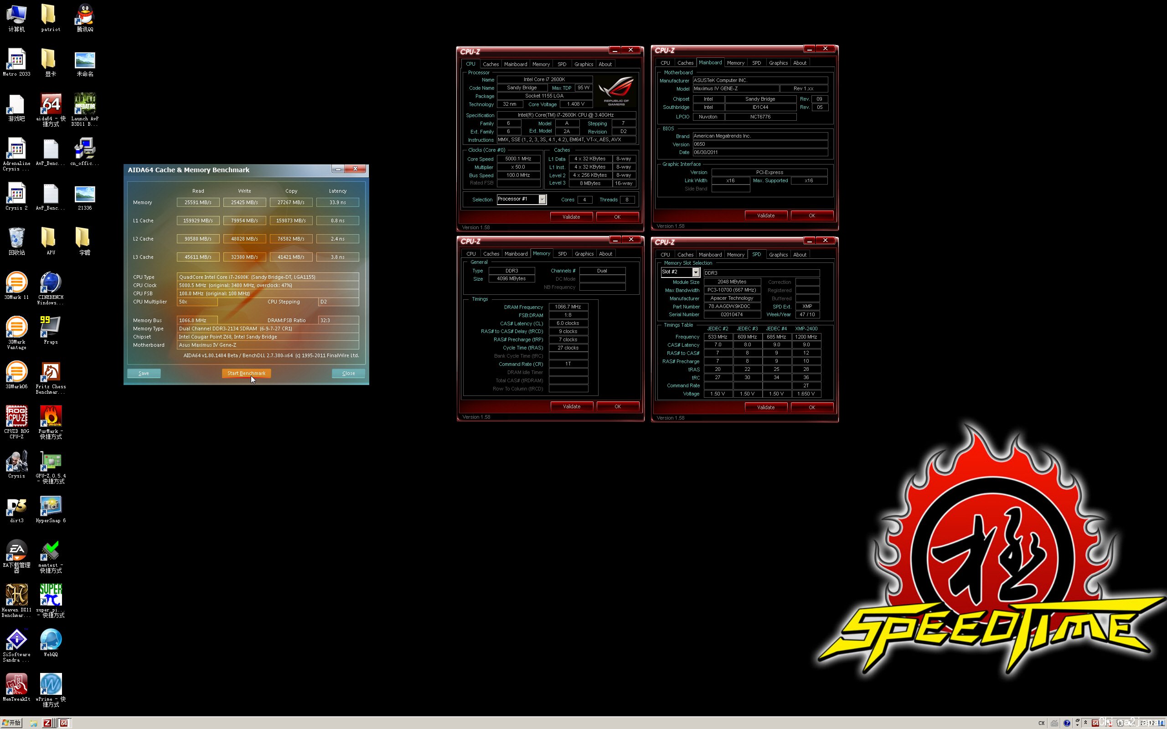Click blue help icon in tray
Screen dimensions: 1167x729
point(1067,723)
